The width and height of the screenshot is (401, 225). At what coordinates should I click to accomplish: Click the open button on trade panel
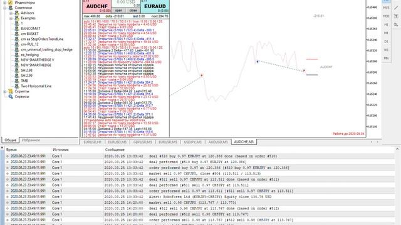pos(118,11)
